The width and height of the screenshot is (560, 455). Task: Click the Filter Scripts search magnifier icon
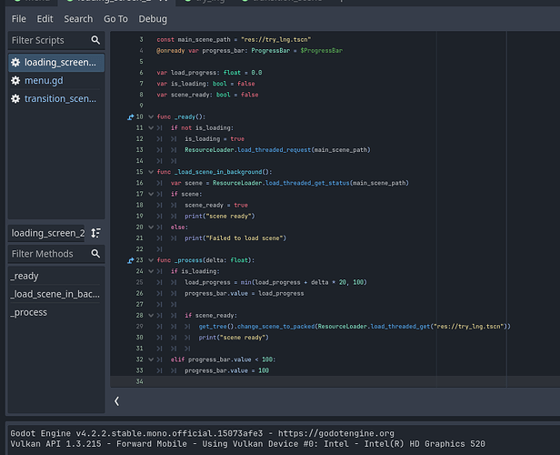96,41
